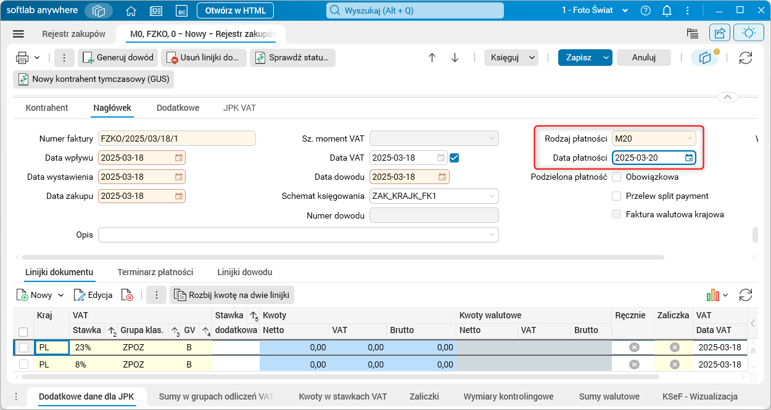
Task: Click the printer icon
Action: 22,58
